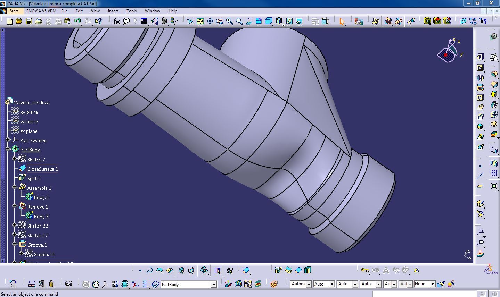Collapse the Remove.1 node
This screenshot has width=500, height=297.
[14, 206]
